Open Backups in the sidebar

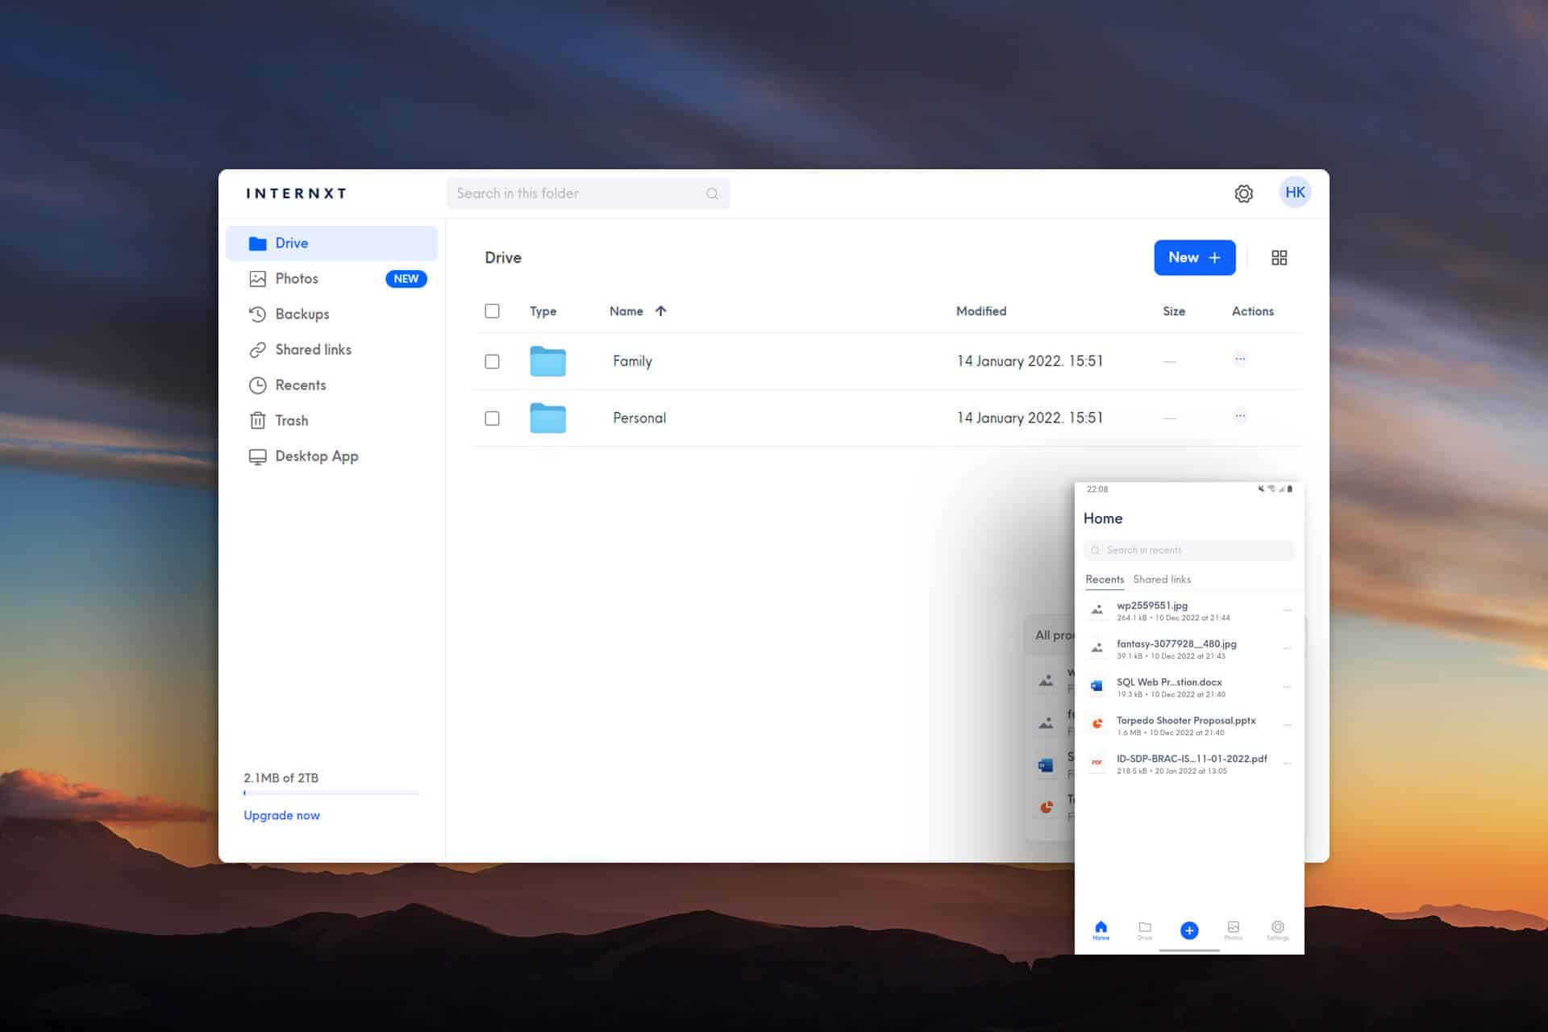[302, 314]
